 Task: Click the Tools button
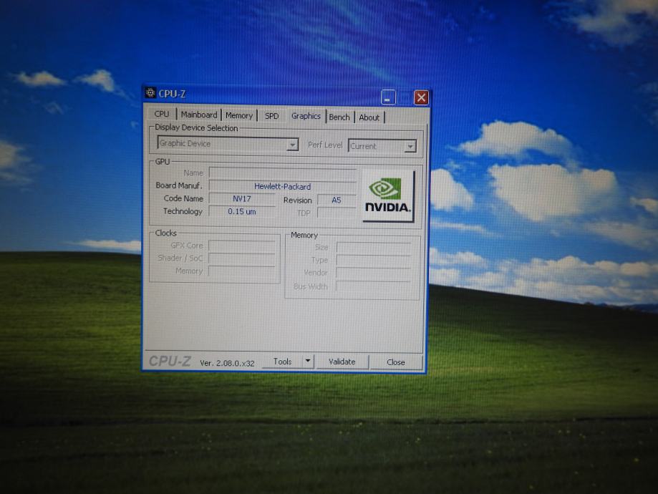point(282,362)
